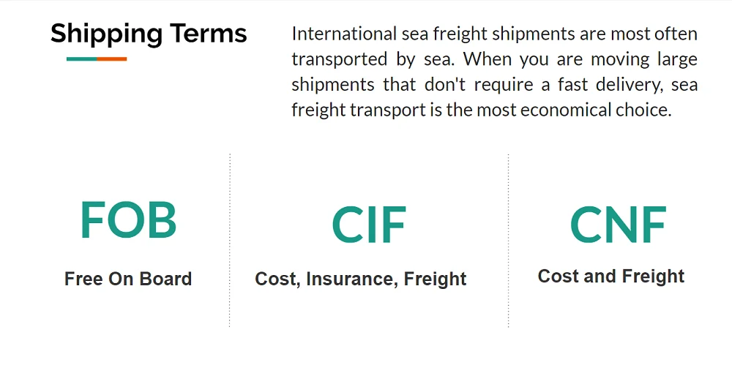732x376 pixels.
Task: Click the "Cost and Freight" label
Action: (x=611, y=277)
